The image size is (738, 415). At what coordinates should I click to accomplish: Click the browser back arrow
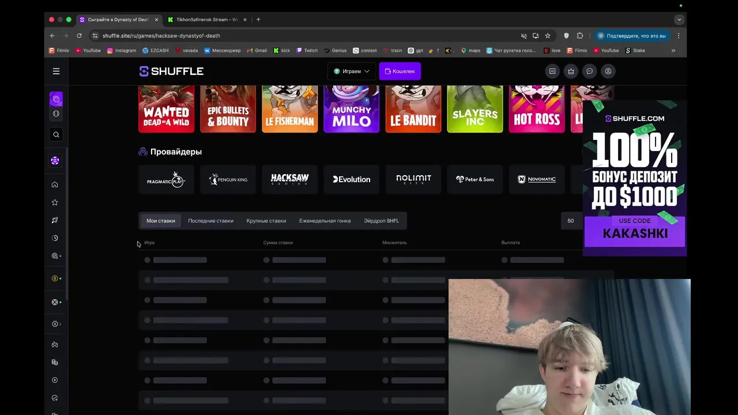click(x=52, y=36)
